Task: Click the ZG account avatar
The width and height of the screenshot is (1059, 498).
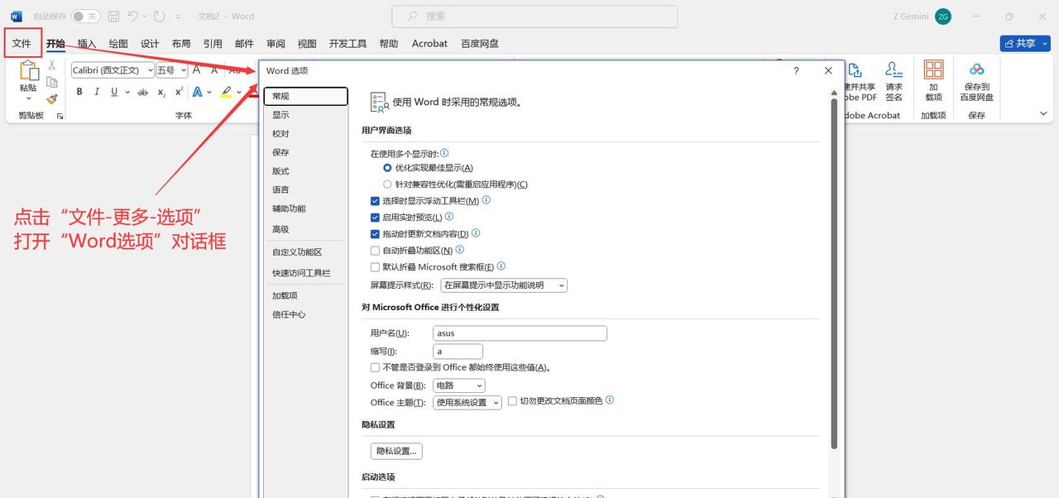Action: (943, 16)
